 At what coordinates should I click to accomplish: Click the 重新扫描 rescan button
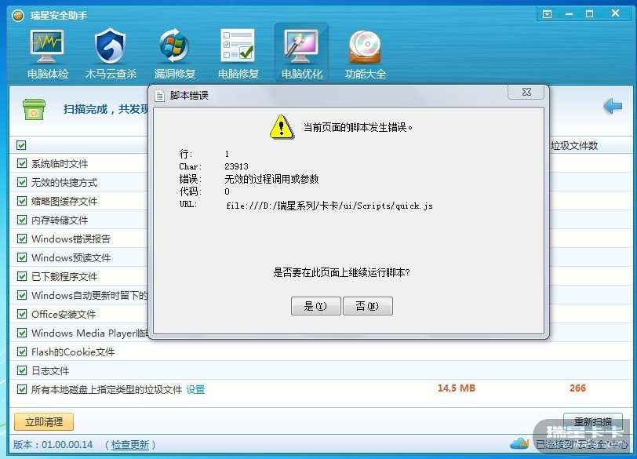click(593, 421)
